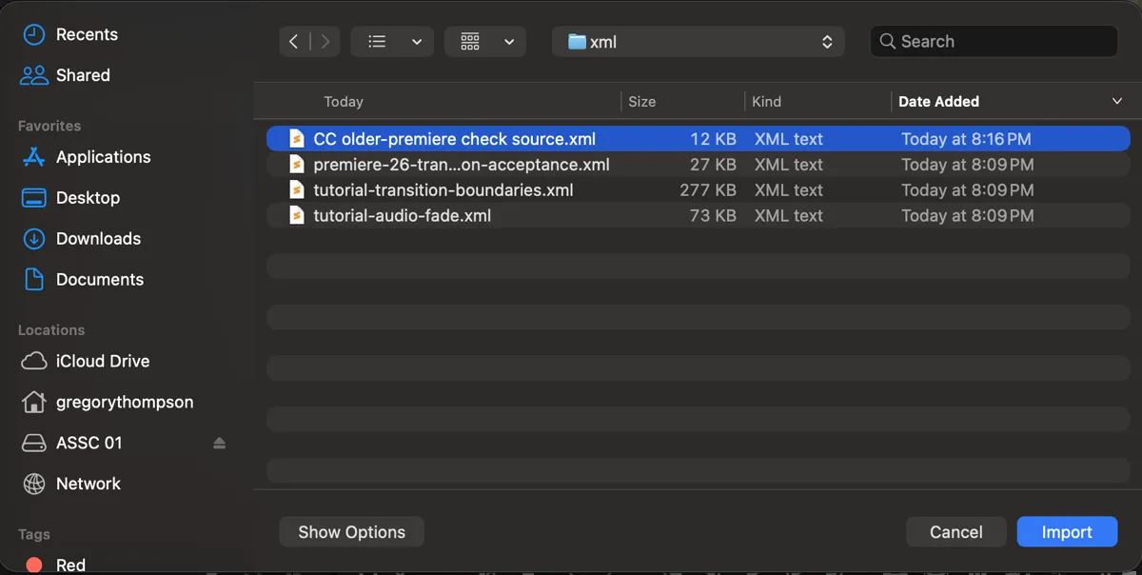1142x575 pixels.
Task: Open Shared in the sidebar
Action: [83, 75]
